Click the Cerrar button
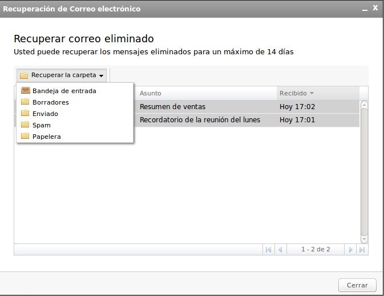Screen dimensions: 384x296 pyautogui.click(x=357, y=285)
